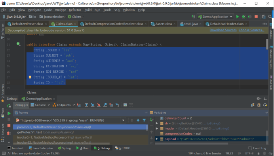274x156 pixels.
Task: Click the implemented interface gutter icon on Claims line
Action: [18, 44]
